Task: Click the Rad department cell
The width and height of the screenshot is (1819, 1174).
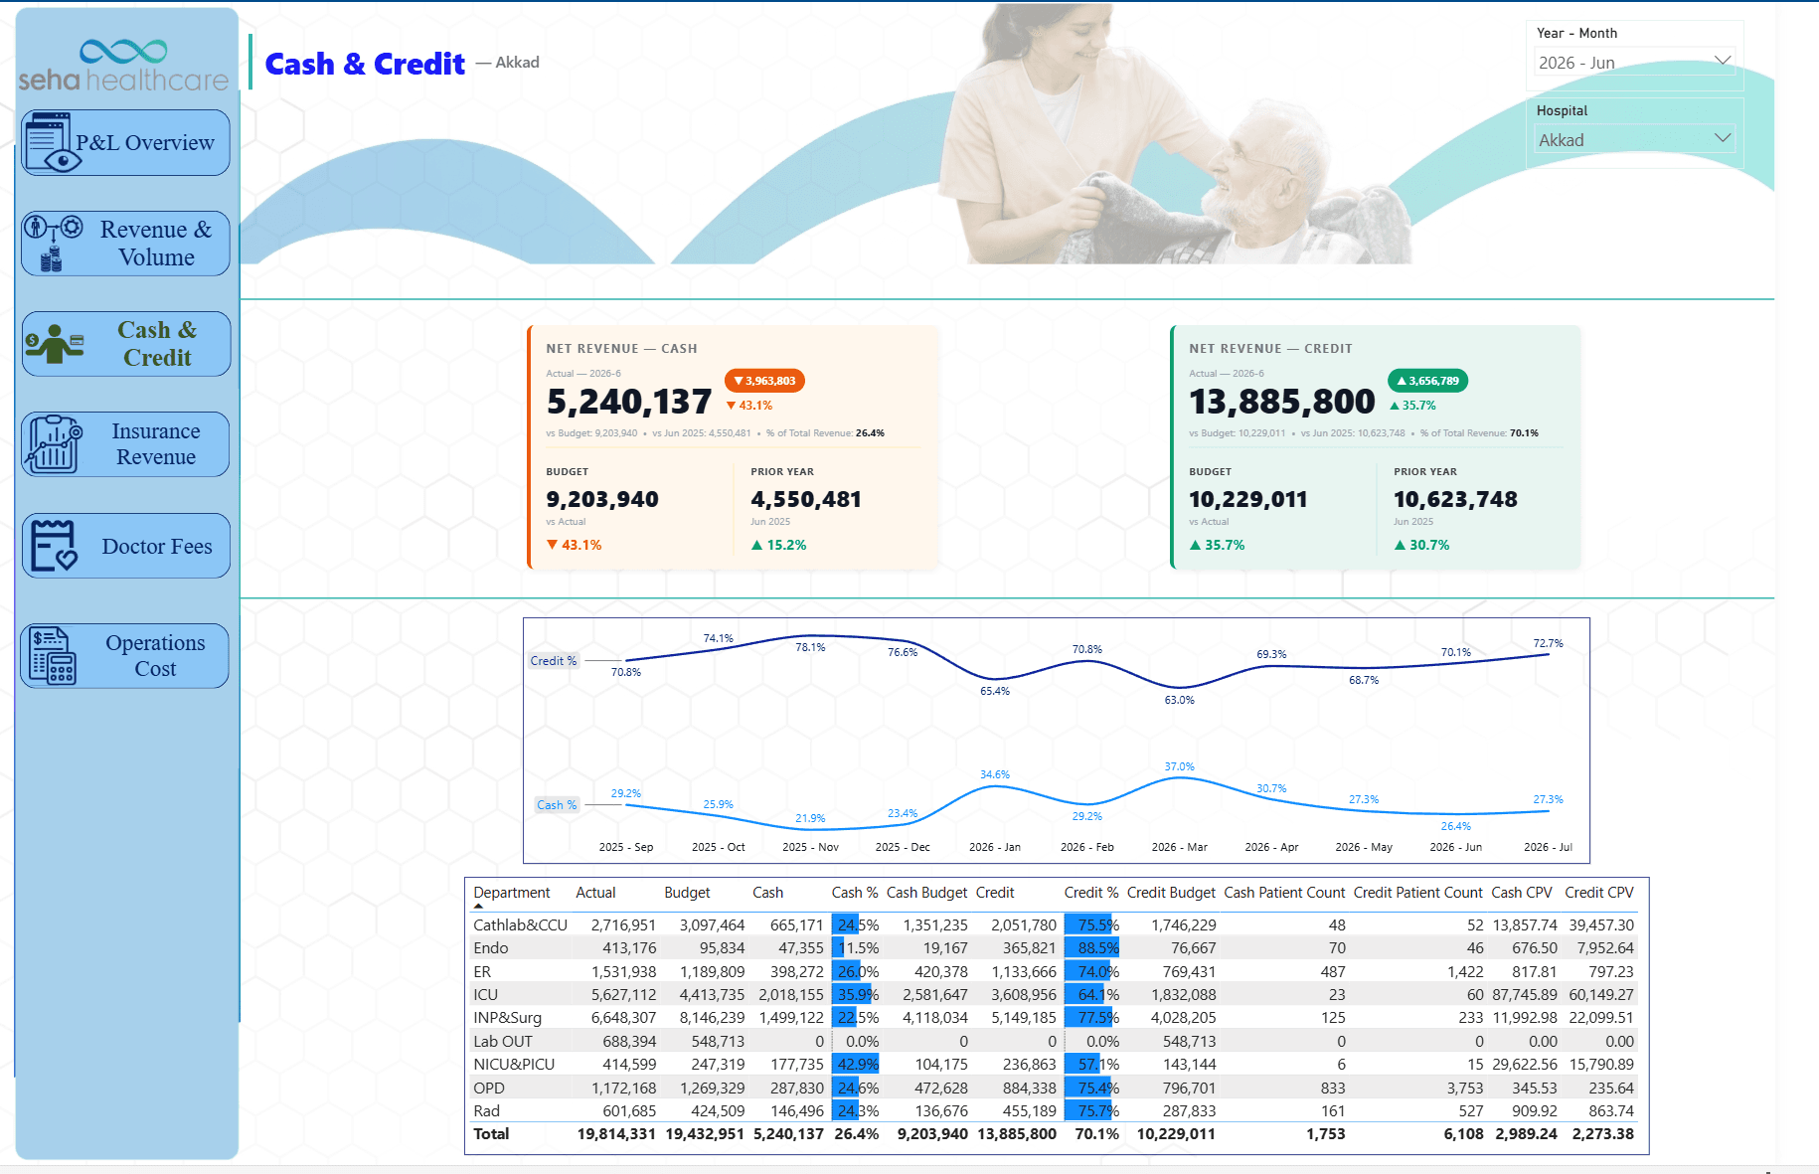Action: tap(486, 1111)
